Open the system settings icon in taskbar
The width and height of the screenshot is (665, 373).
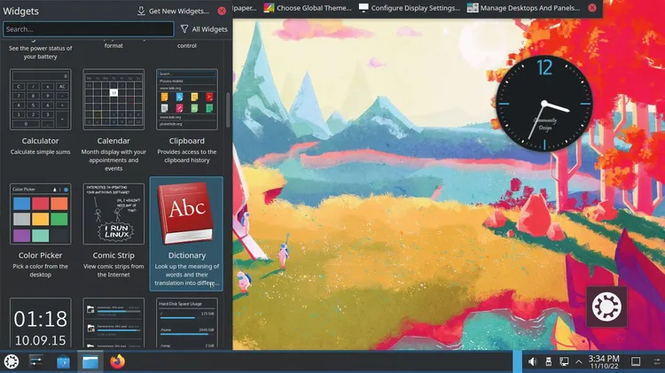coord(37,361)
